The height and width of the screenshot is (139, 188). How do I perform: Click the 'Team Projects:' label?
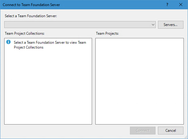pos(107,33)
